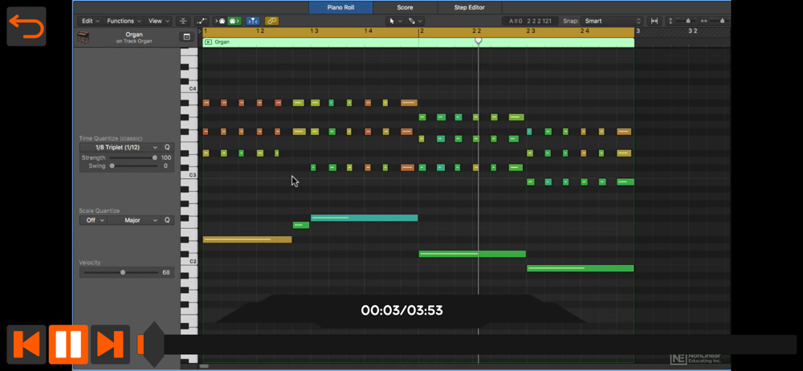Click the organ instrument icon
Viewport: 803px width, 371px height.
(x=84, y=38)
